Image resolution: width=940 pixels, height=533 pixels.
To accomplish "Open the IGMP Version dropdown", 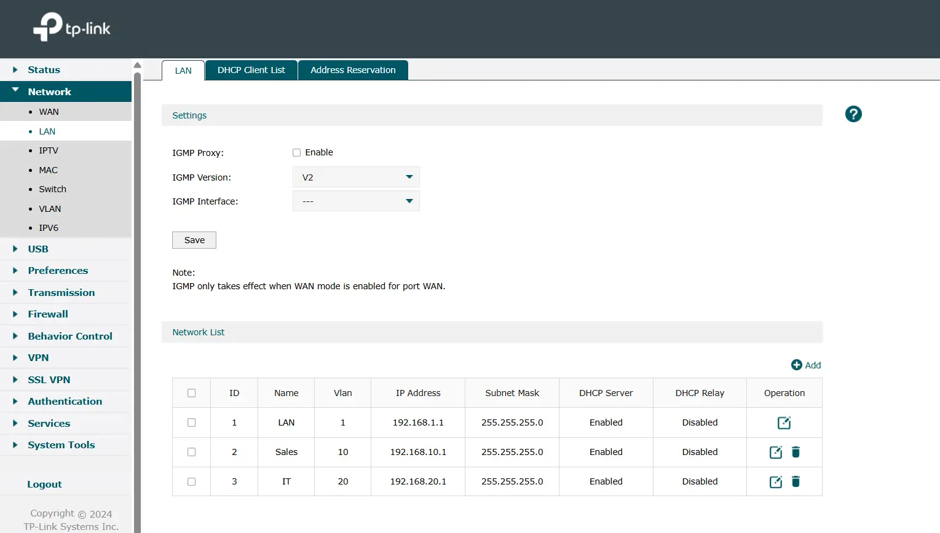I will [356, 177].
